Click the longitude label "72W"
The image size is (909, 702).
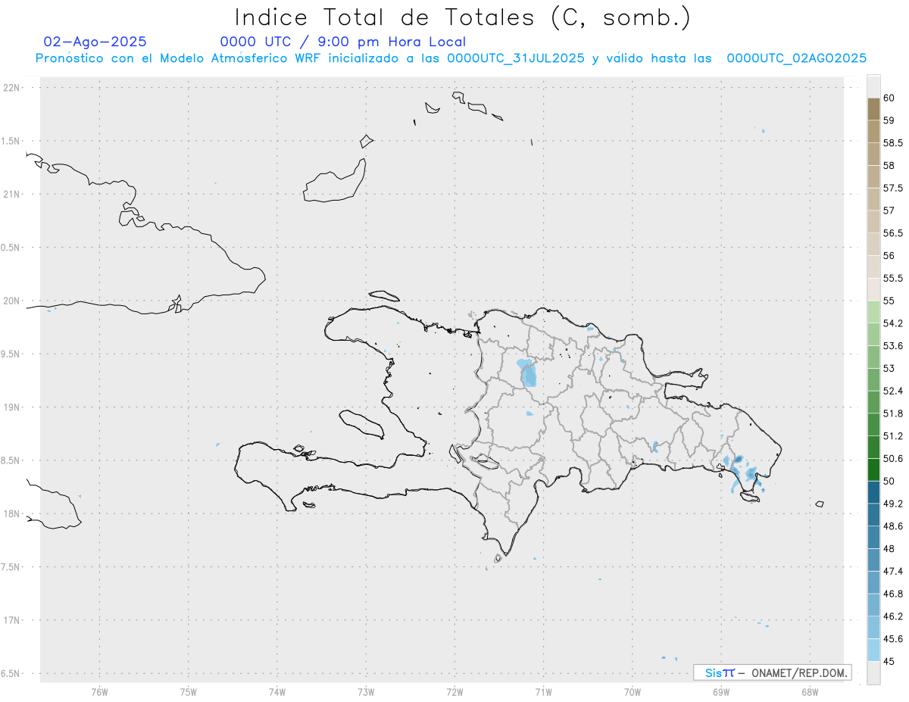(x=454, y=692)
